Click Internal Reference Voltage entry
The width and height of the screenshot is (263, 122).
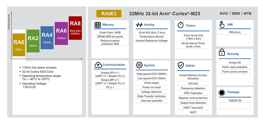(x=152, y=41)
